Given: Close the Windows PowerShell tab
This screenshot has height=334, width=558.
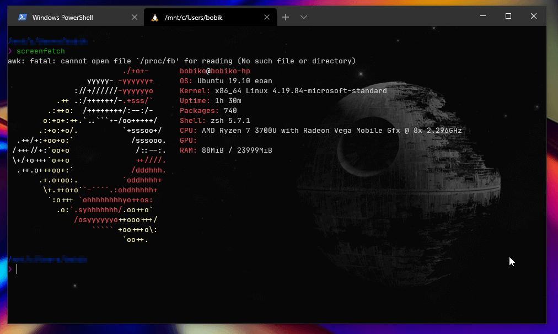Looking at the screenshot, I should coord(134,17).
